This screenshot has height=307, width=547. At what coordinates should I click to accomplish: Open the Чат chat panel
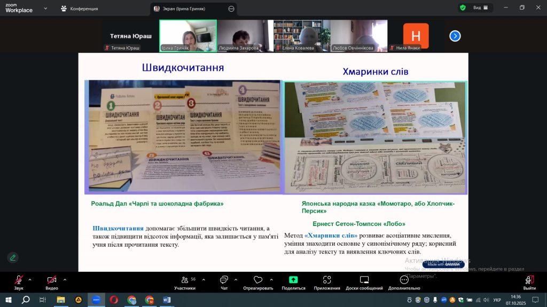click(x=224, y=282)
